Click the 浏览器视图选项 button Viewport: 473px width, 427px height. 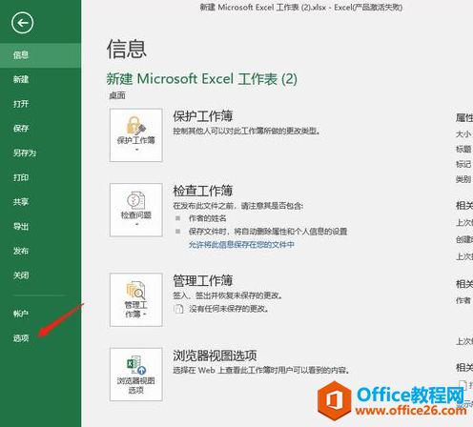(136, 375)
